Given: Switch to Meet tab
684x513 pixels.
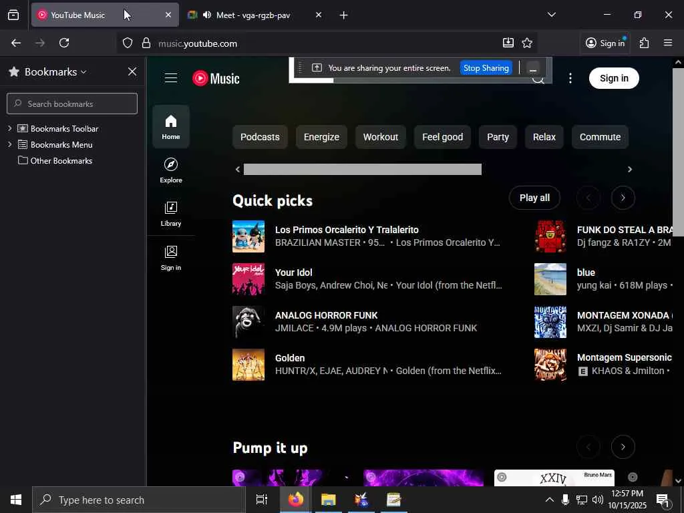Looking at the screenshot, I should (x=254, y=15).
